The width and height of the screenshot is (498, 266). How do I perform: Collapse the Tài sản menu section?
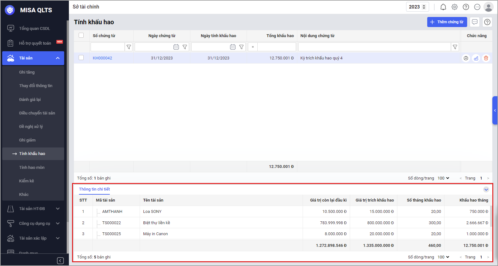58,58
